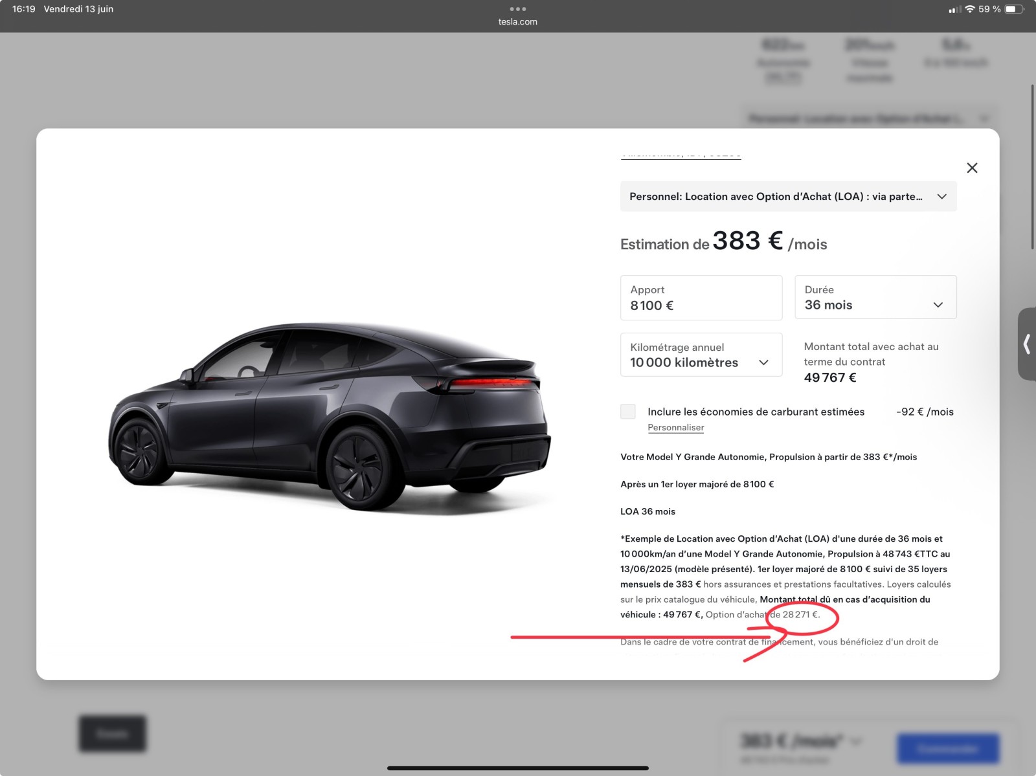Click the blurred dark button at bottom left
This screenshot has height=776, width=1036.
113,733
